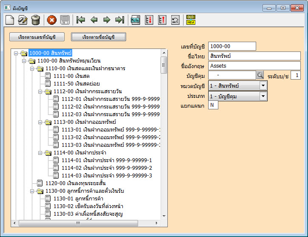
Task: Click document icon of 1111-00 เงินสด
Action: (48, 76)
